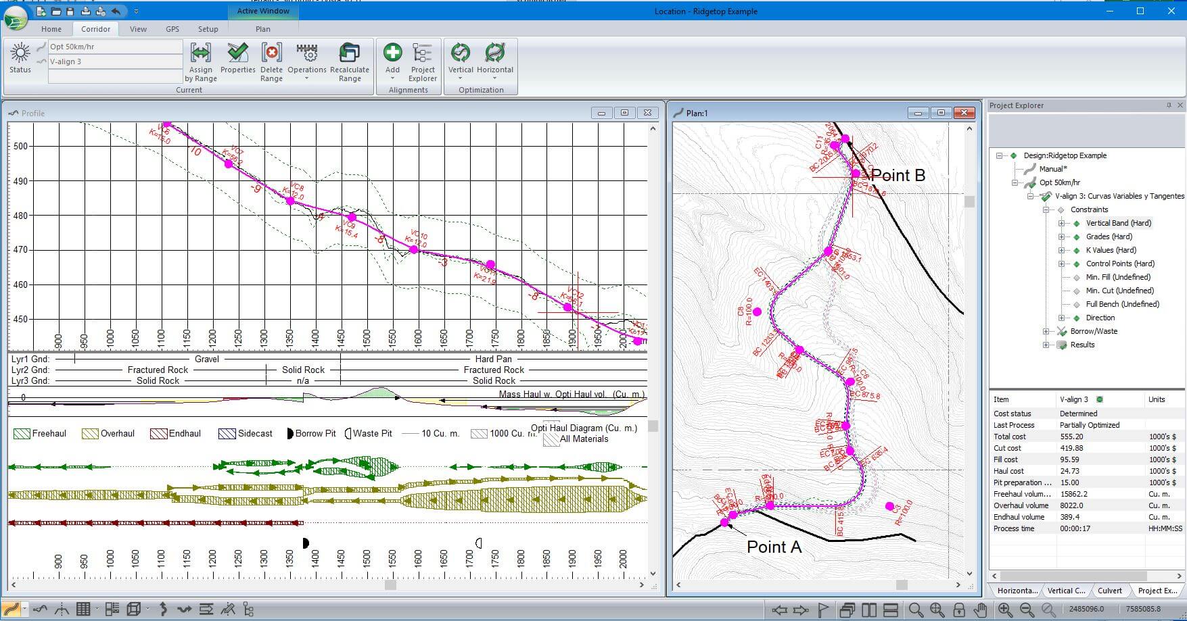Click the save icon in quick access toolbar
1187x621 pixels.
(70, 11)
